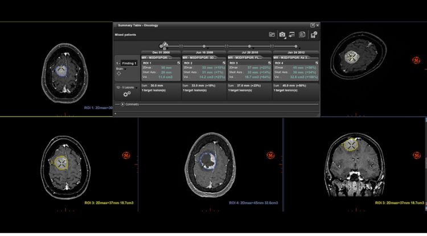
Task: Click the ROI 3 card header
Action: click(250, 63)
